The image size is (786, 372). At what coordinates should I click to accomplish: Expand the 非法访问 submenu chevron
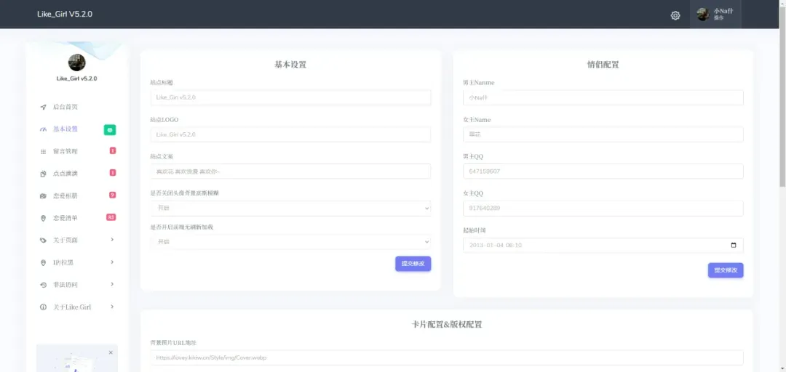[112, 284]
